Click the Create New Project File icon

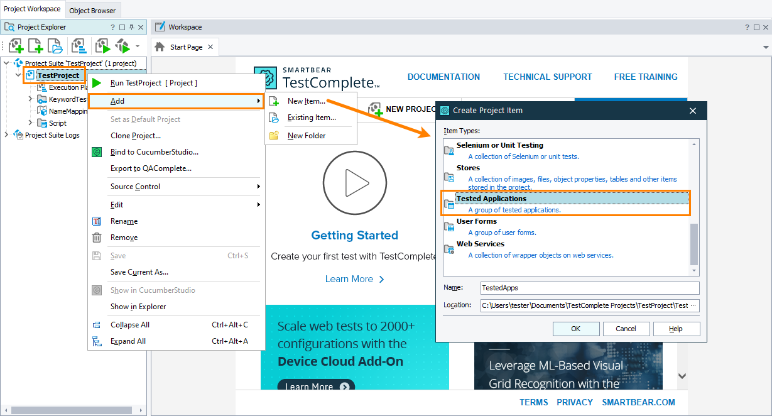[x=35, y=46]
